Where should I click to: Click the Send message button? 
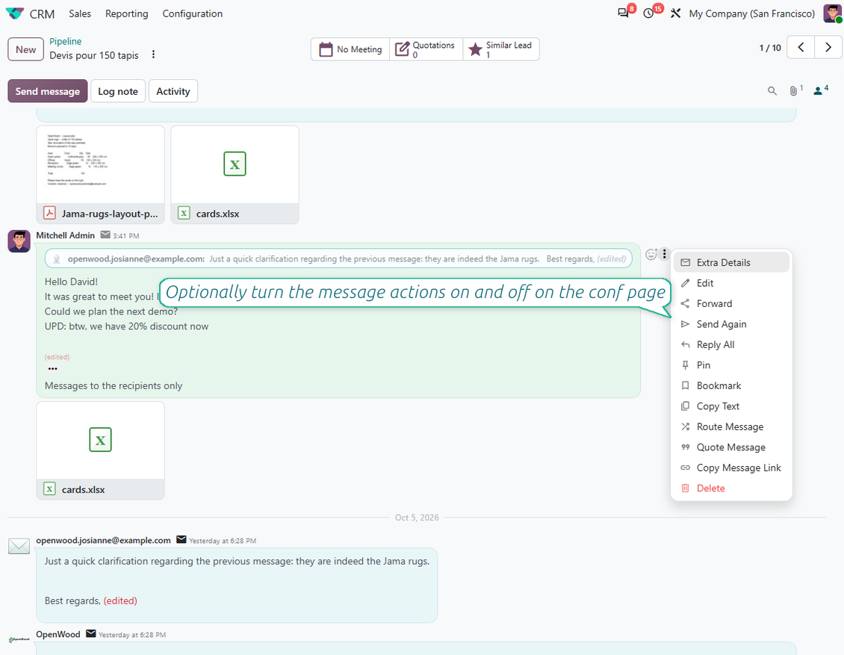click(47, 91)
